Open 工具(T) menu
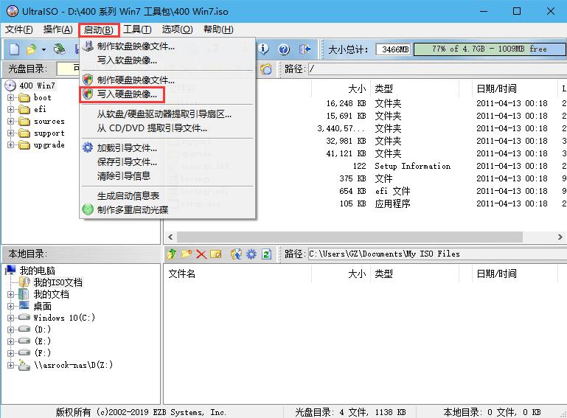Viewport: 567px width, 418px height. click(137, 29)
